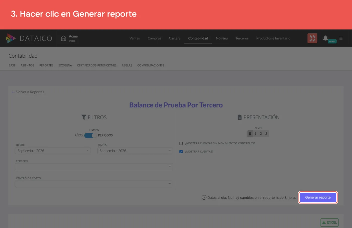Image resolution: width=352 pixels, height=228 pixels.
Task: Click the 'Balance de Prueba Por Tercero' title
Action: (176, 105)
